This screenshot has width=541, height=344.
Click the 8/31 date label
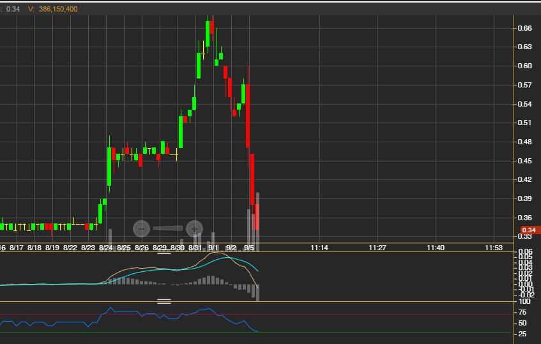[195, 248]
